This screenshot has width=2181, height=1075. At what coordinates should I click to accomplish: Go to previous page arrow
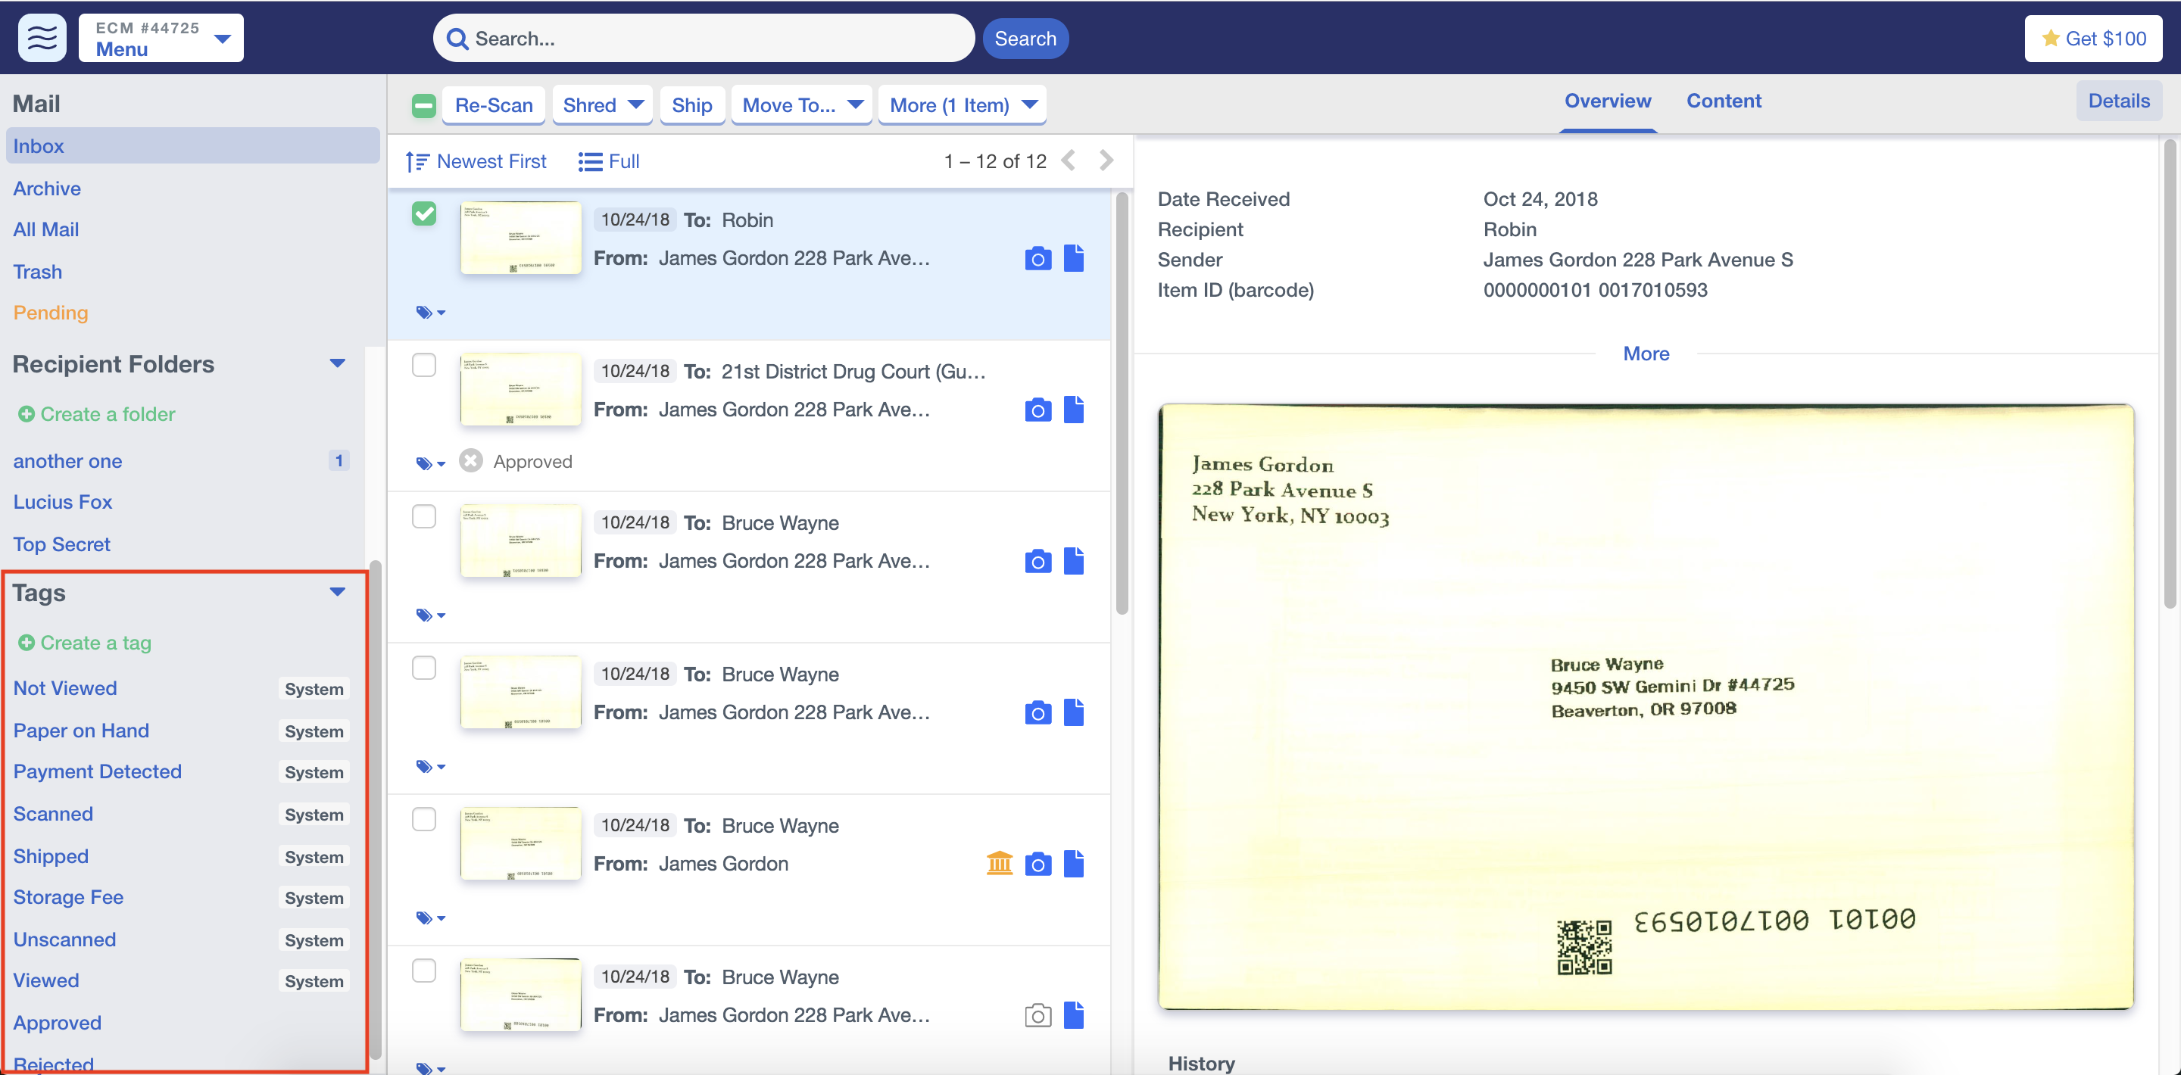[1069, 160]
